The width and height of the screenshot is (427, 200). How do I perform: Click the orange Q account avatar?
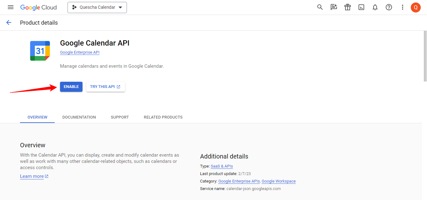click(x=415, y=7)
